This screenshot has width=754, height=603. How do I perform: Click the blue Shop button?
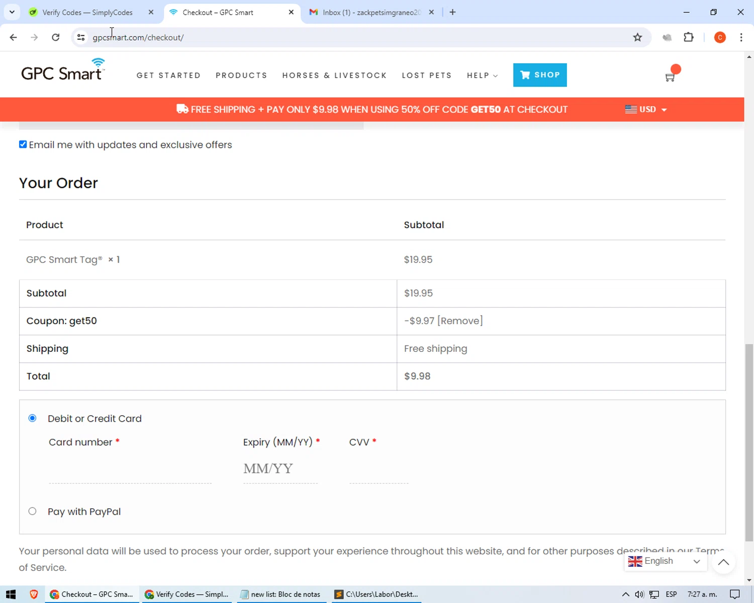point(540,75)
